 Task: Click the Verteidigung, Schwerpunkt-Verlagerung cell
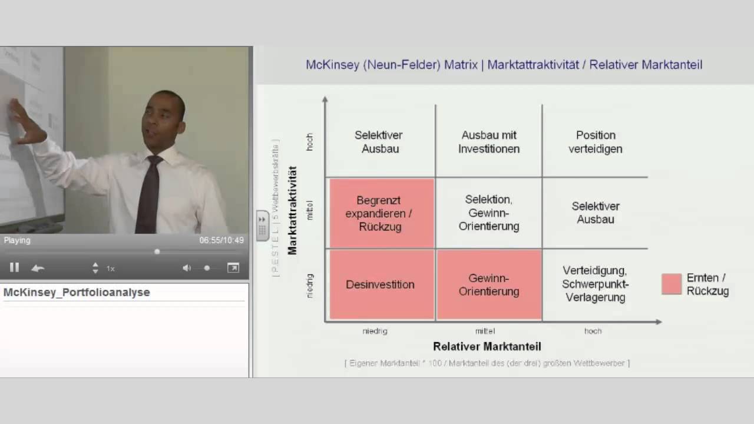click(x=595, y=284)
